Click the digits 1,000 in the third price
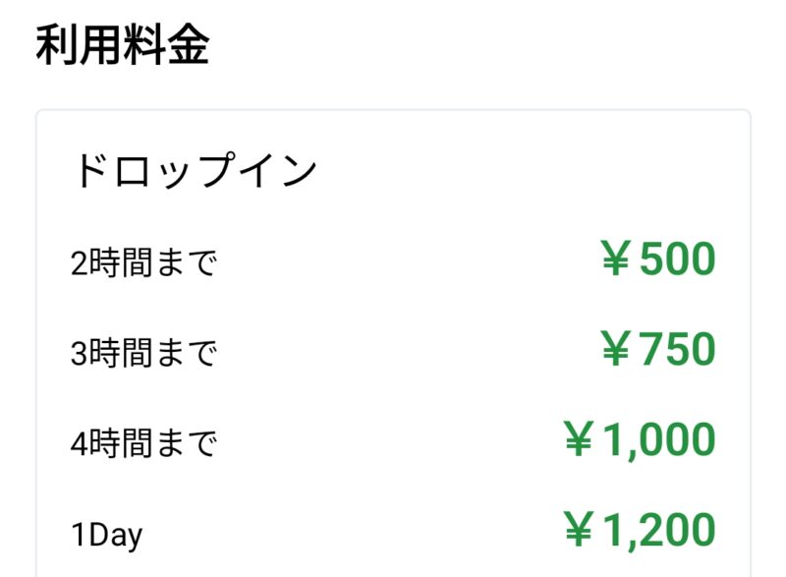Image resolution: width=786 pixels, height=577 pixels. (658, 439)
